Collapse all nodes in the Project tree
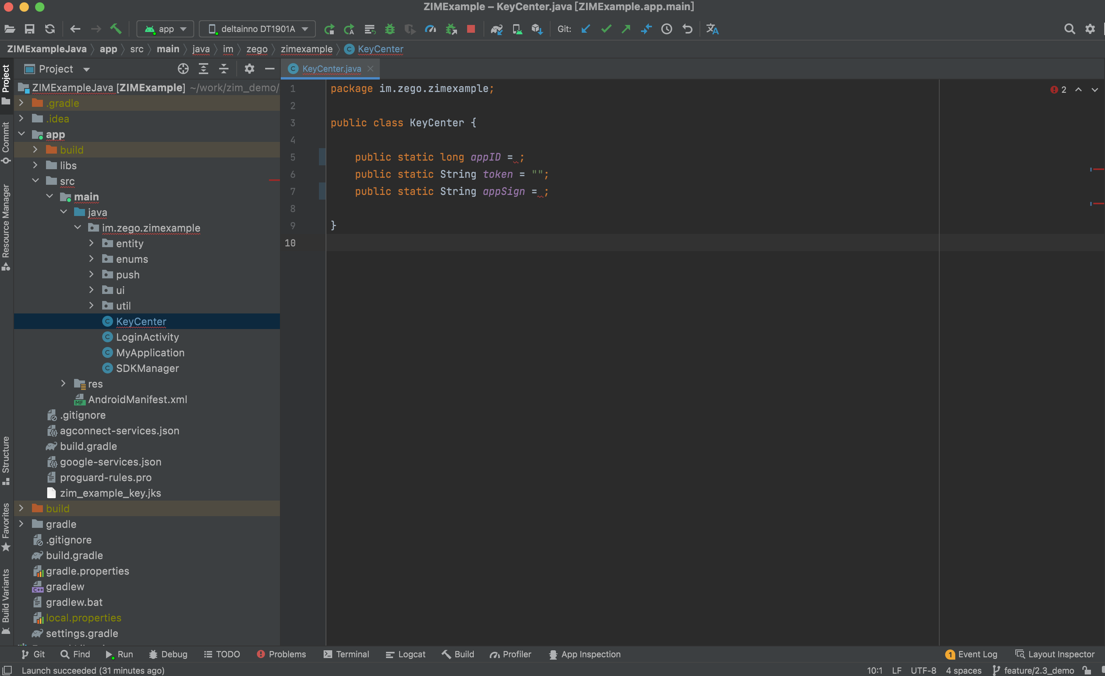Viewport: 1105px width, 676px height. [x=223, y=69]
